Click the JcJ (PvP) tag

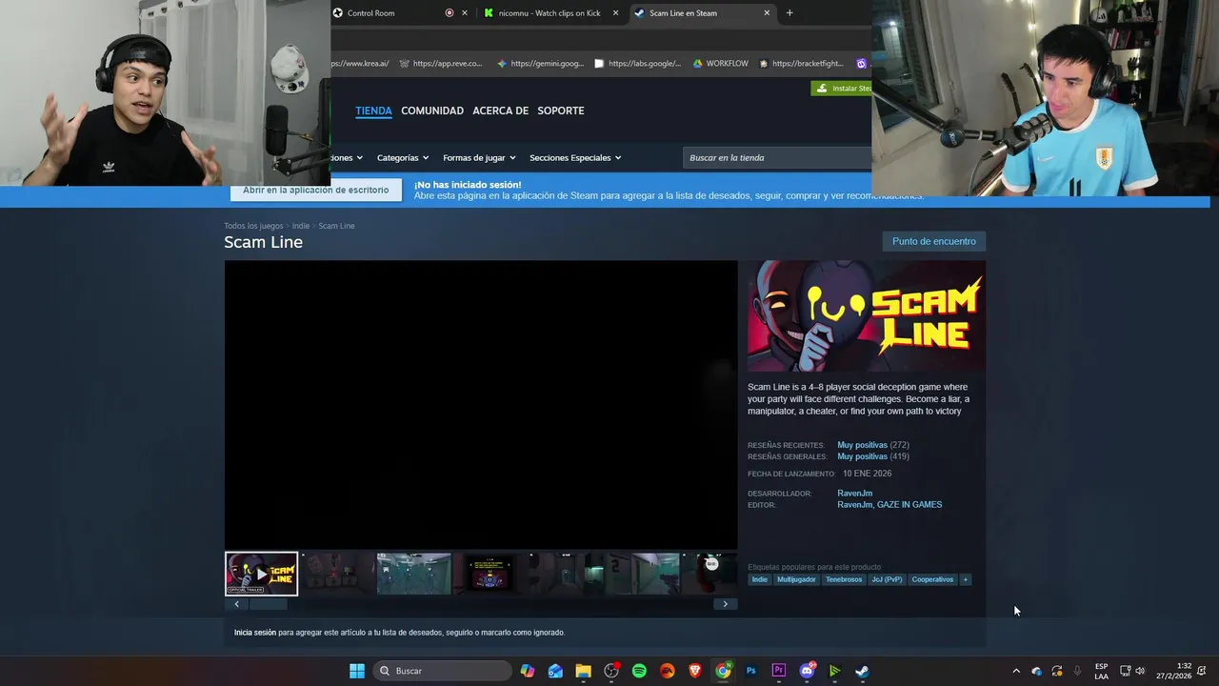point(887,579)
